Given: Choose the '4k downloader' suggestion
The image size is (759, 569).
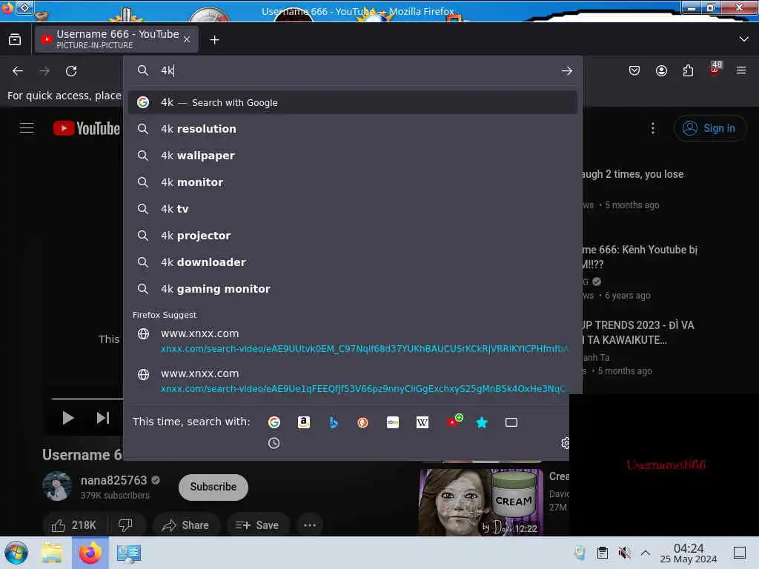Looking at the screenshot, I should [x=352, y=262].
